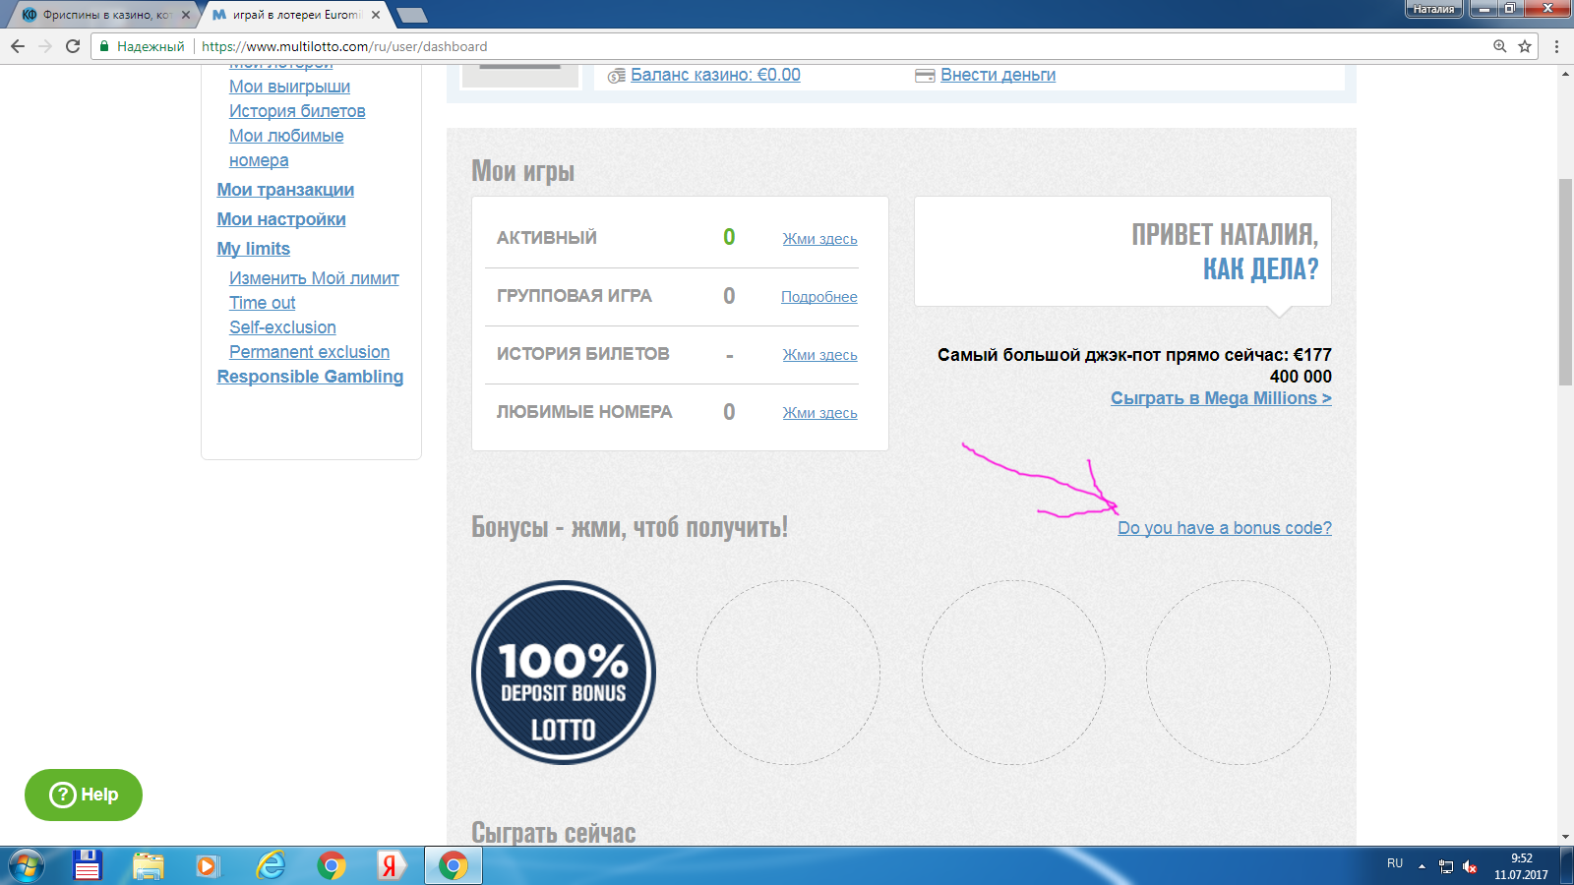Click the 'Мои игры' heading
The width and height of the screenshot is (1574, 885).
coord(522,171)
